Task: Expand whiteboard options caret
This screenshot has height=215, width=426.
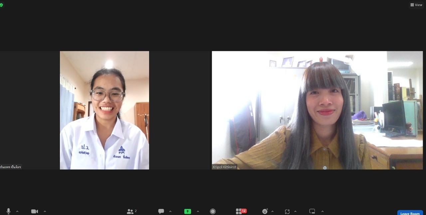Action: pos(322,211)
